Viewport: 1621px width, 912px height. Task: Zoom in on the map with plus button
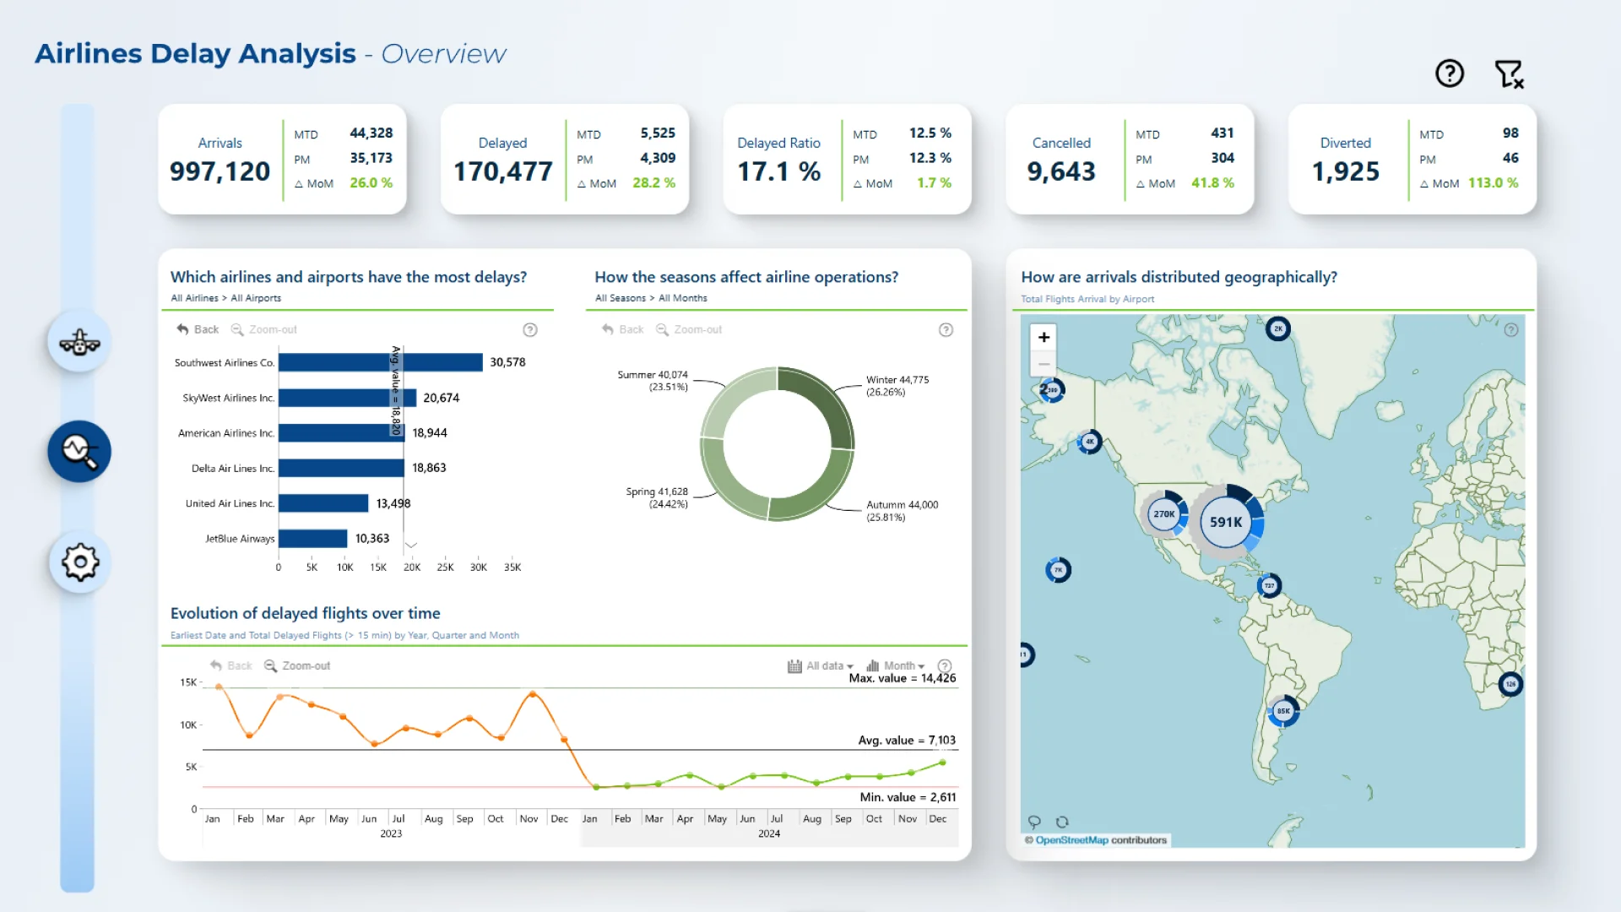pyautogui.click(x=1044, y=337)
